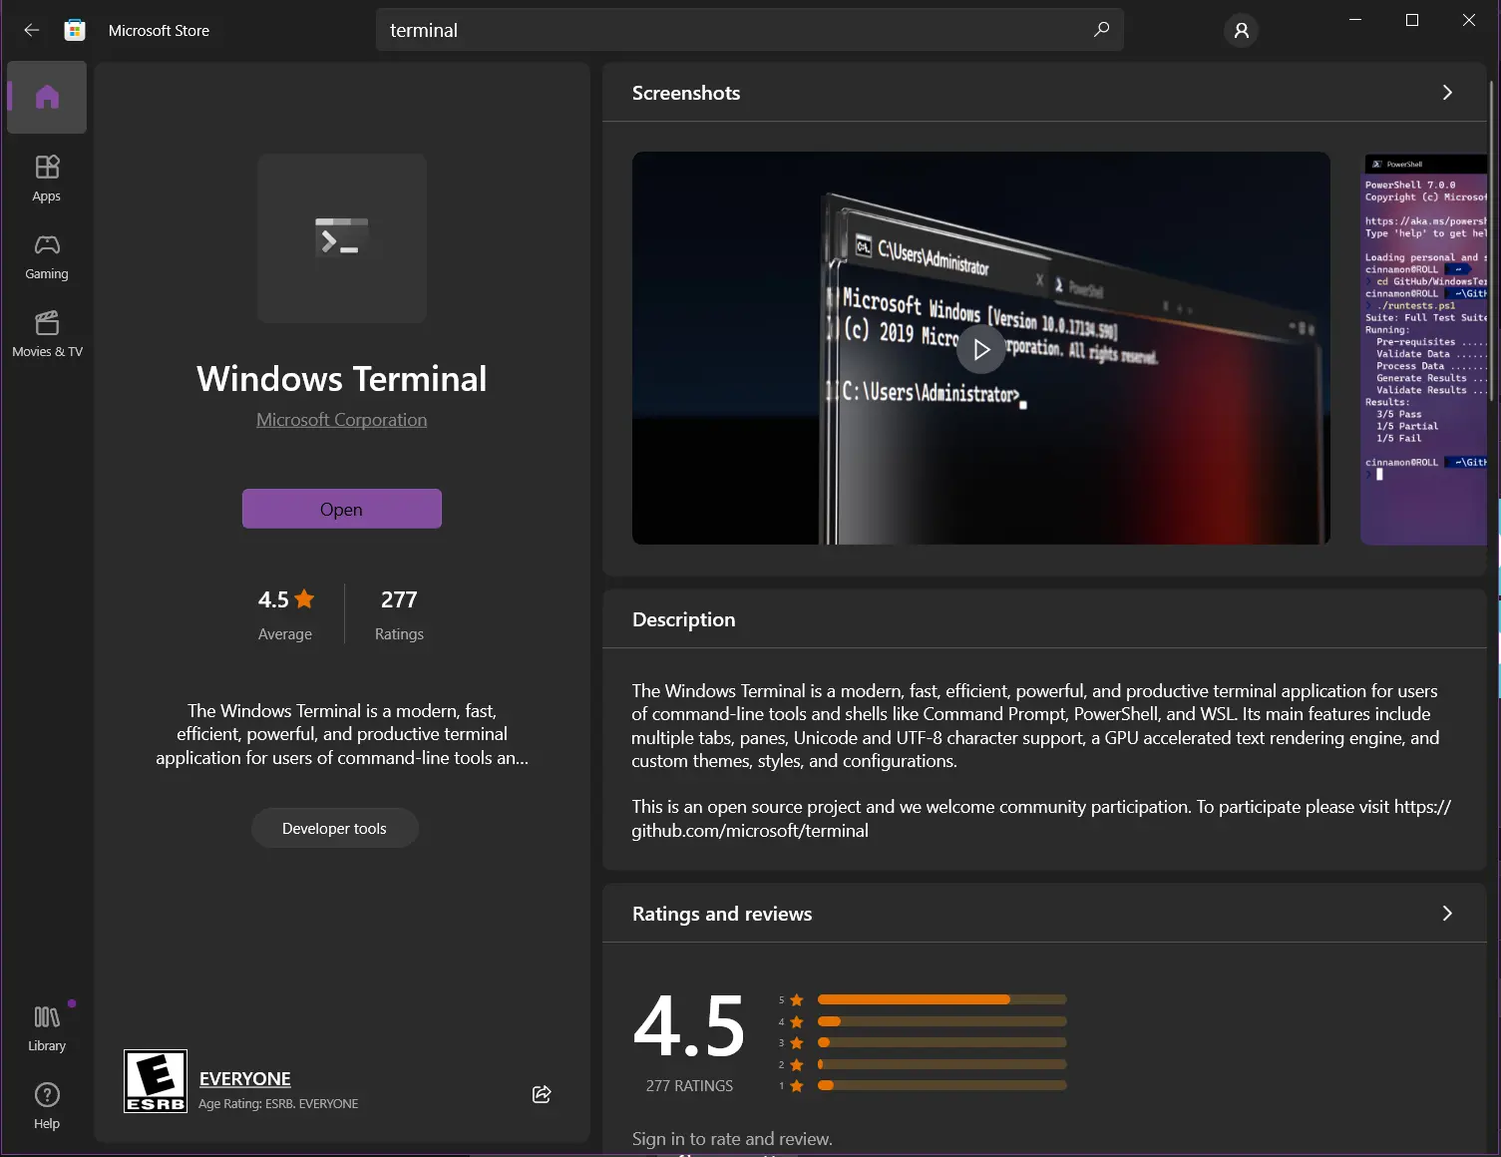Click the Ratings and reviews heading
The width and height of the screenshot is (1501, 1157).
[722, 914]
